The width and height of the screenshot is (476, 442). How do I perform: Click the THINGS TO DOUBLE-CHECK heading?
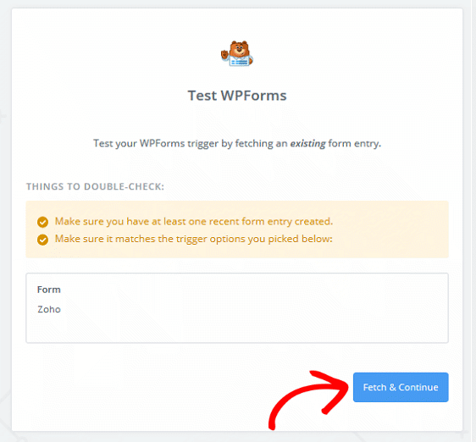[x=95, y=186]
